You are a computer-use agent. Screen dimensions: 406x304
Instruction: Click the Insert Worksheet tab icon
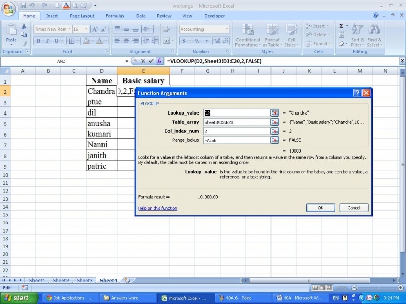click(127, 280)
